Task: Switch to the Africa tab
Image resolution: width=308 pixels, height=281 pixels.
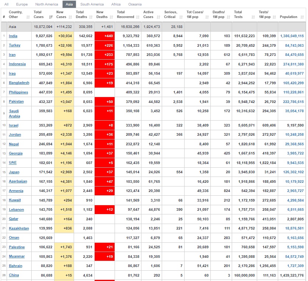Action: pyautogui.click(x=116, y=4)
